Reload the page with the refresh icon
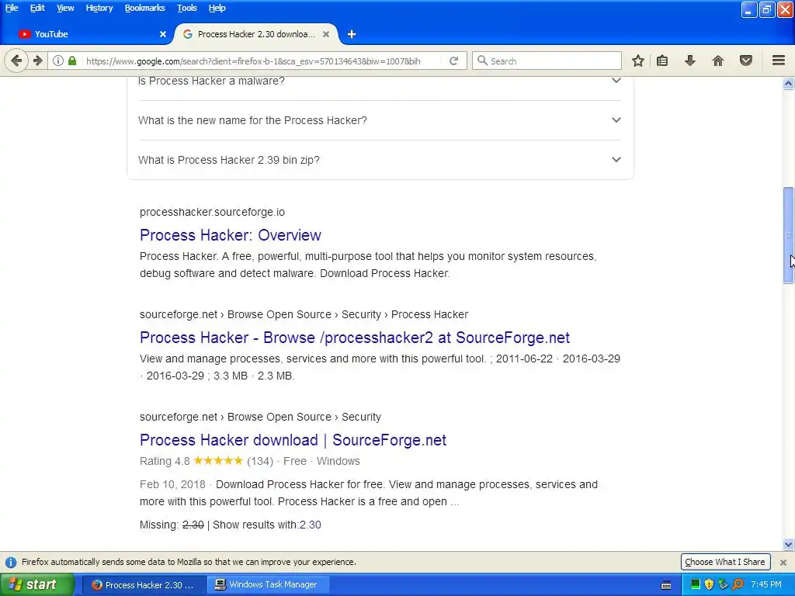Image resolution: width=795 pixels, height=596 pixels. click(x=453, y=61)
